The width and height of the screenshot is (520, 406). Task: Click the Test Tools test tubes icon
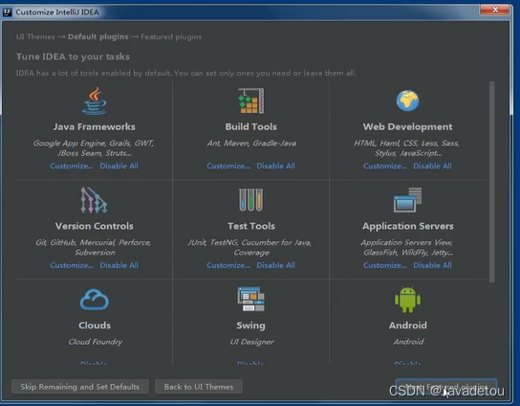(x=251, y=200)
